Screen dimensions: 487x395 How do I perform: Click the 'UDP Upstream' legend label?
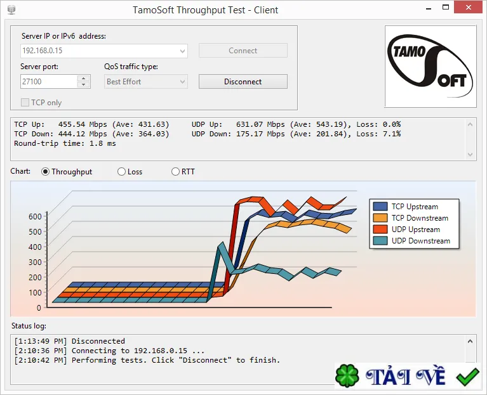pyautogui.click(x=415, y=230)
